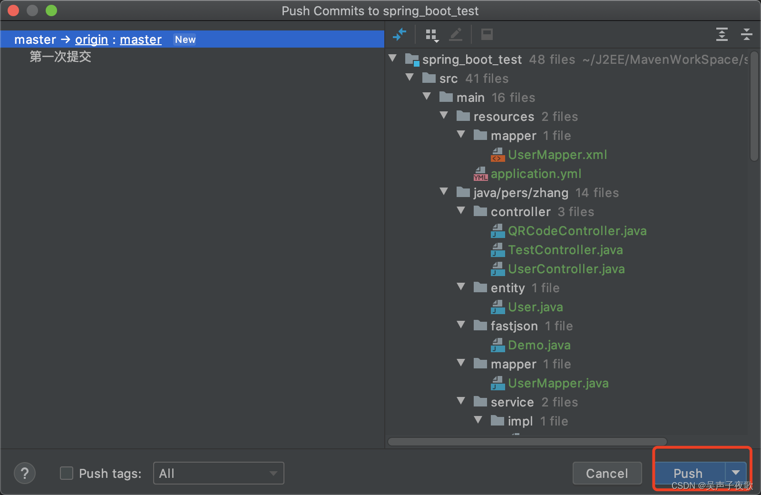The height and width of the screenshot is (495, 761).
Task: Click the User.java file icon
Action: [498, 307]
